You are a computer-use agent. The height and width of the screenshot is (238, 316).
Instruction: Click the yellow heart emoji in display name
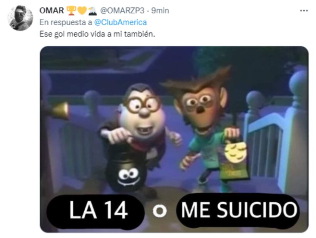(82, 11)
